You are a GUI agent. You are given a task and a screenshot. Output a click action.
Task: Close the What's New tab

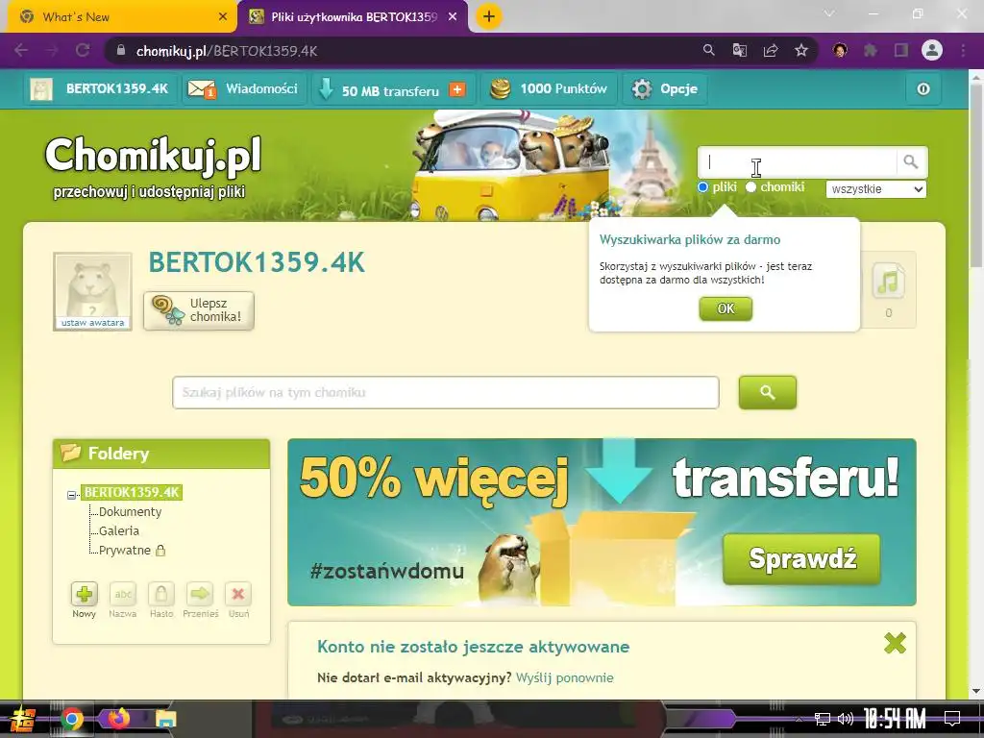pos(222,17)
